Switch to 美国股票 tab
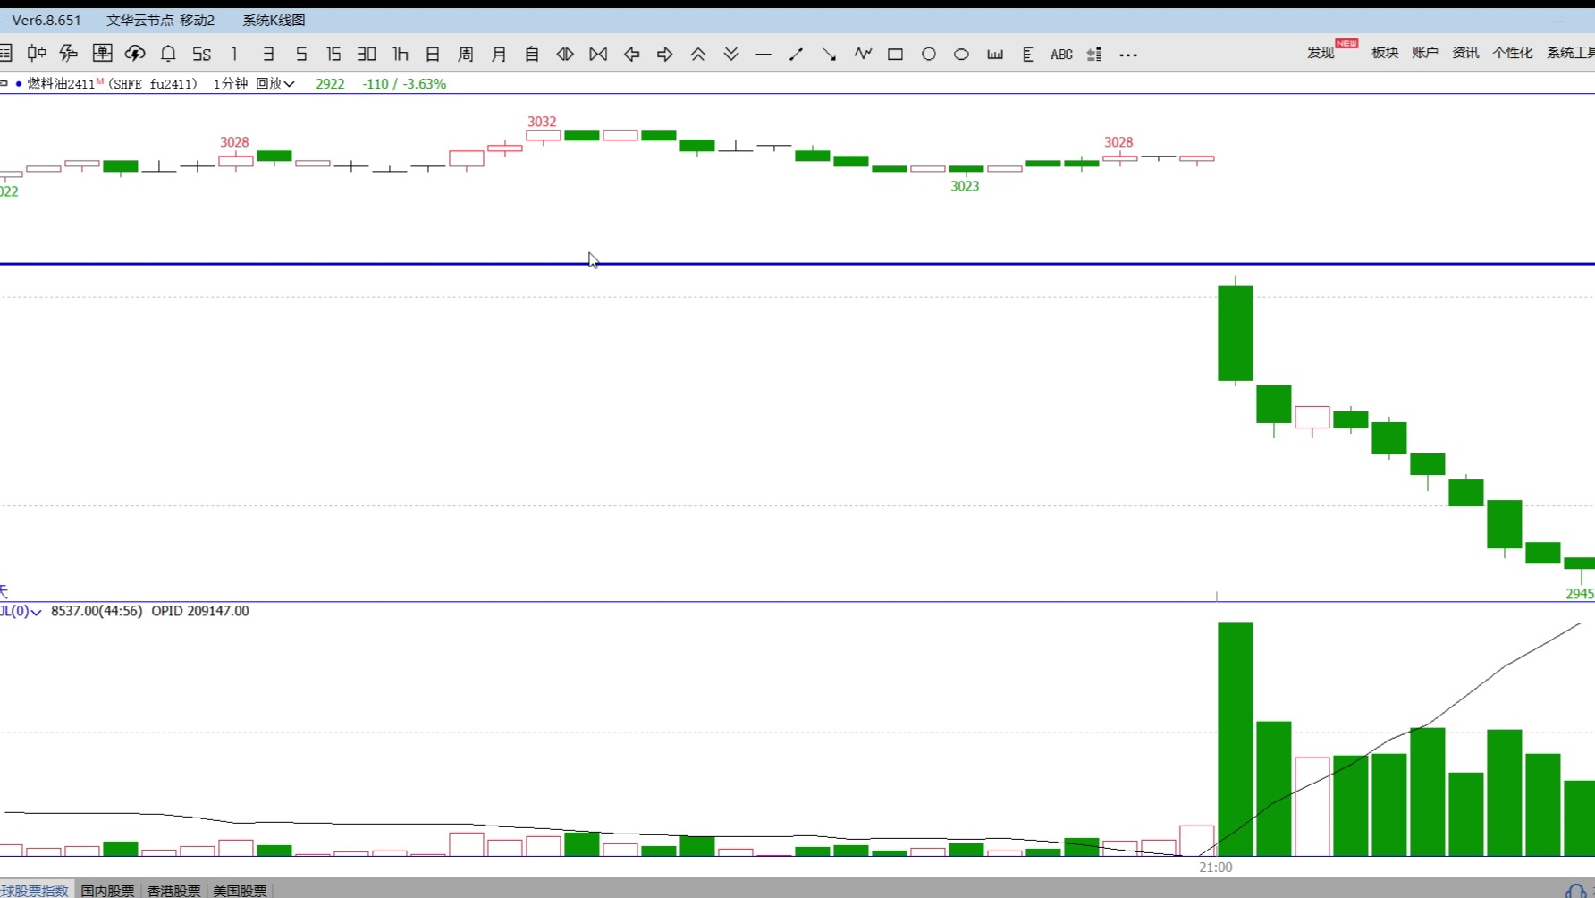The image size is (1595, 898). pos(240,891)
